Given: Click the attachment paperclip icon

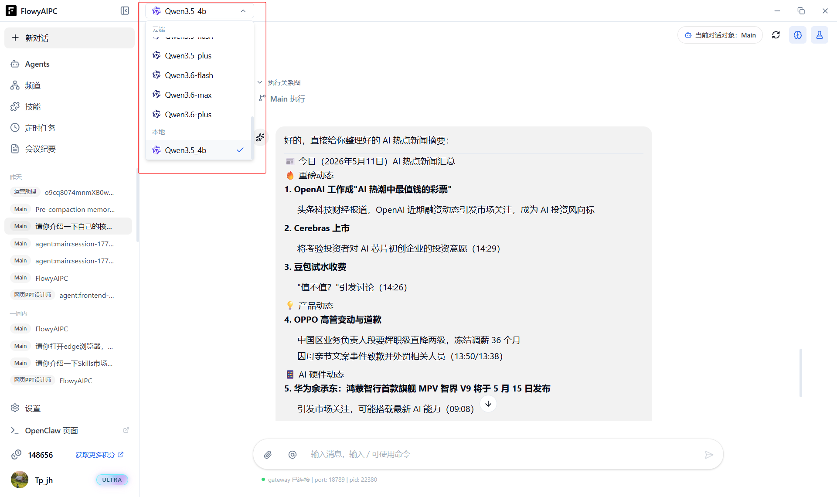Looking at the screenshot, I should 268,455.
